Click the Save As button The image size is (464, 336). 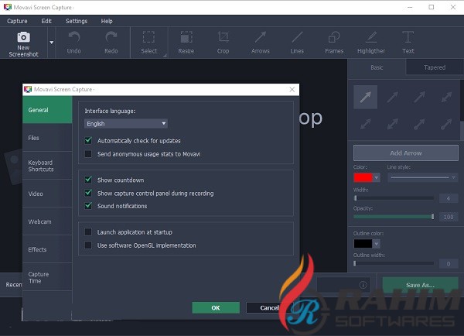tap(420, 285)
